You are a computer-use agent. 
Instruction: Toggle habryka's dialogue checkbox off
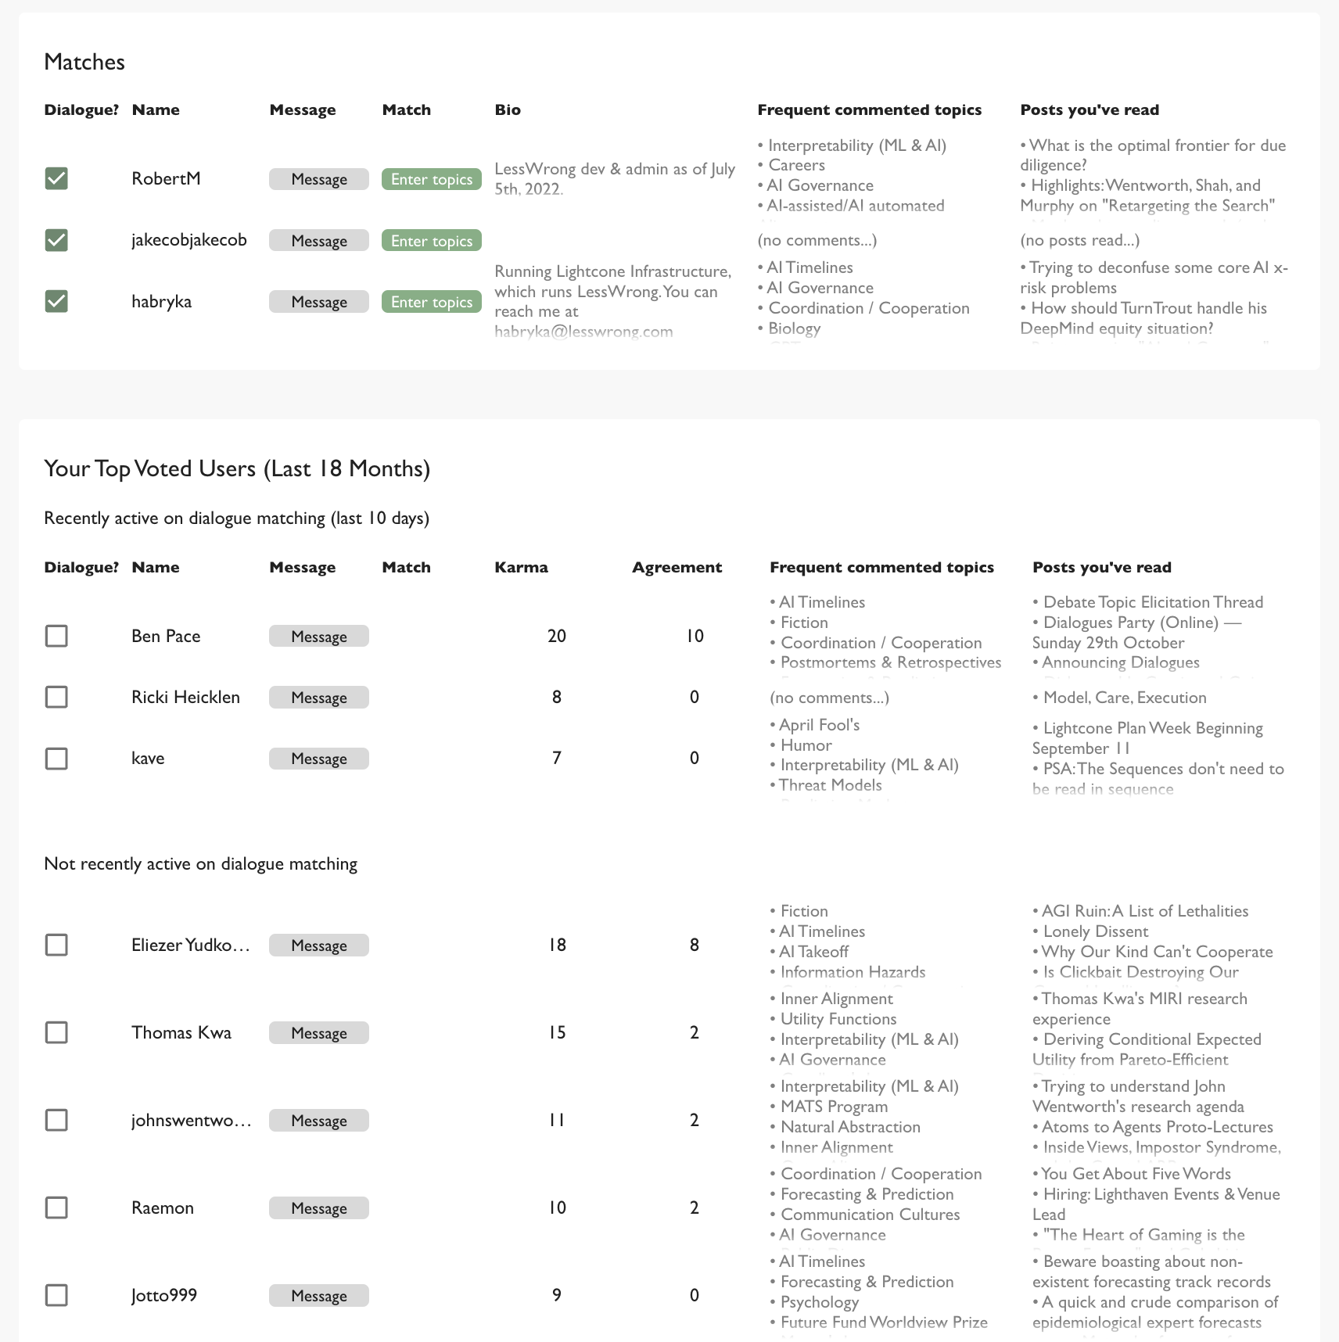(56, 301)
